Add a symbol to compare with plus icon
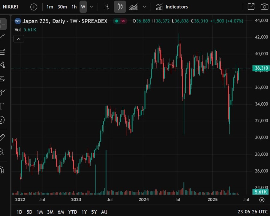Viewport: 270px width, 216px height. (x=34, y=7)
